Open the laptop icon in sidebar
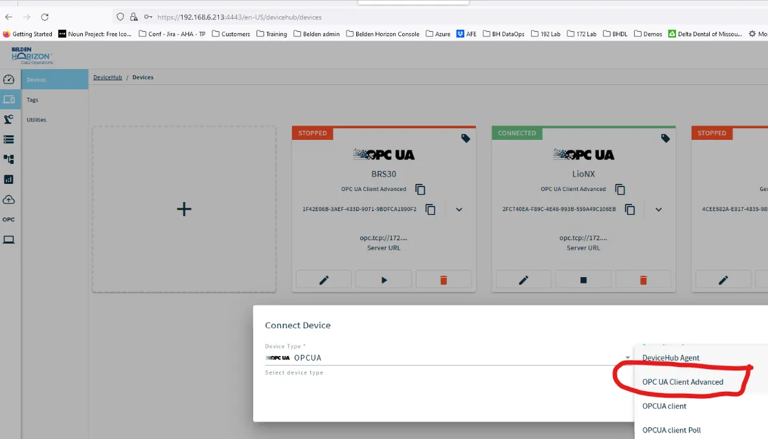 [9, 240]
